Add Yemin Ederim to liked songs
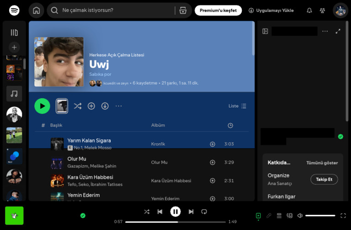 coord(213,198)
